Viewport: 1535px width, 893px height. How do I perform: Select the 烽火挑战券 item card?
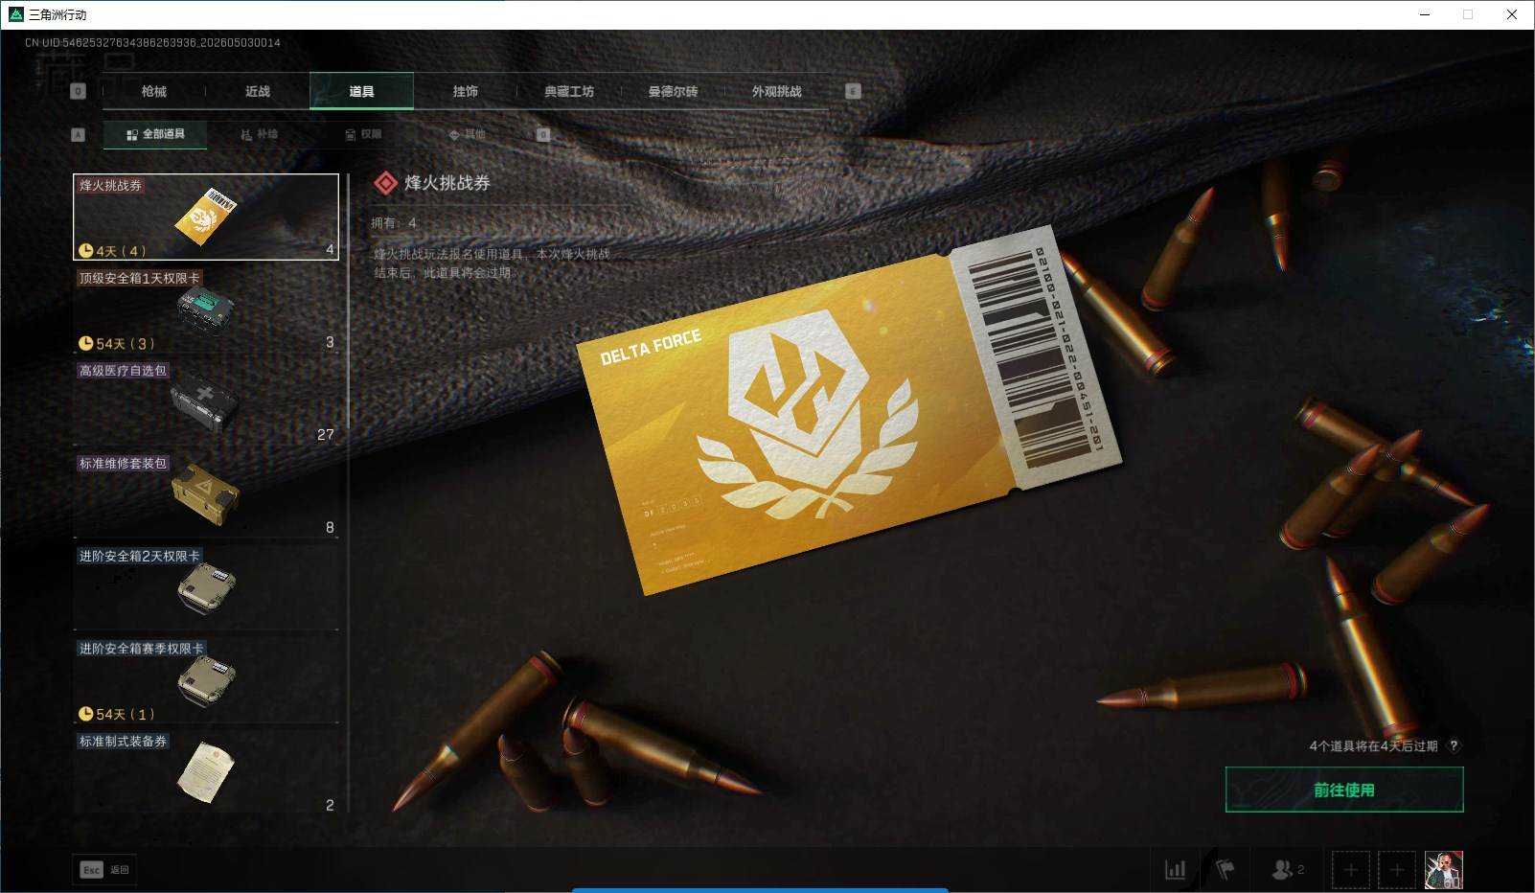206,217
